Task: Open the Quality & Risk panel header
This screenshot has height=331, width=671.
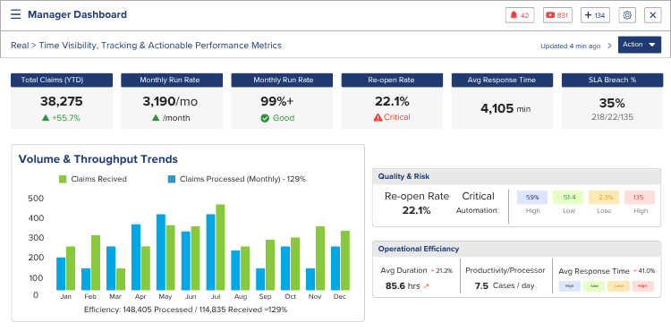Action: 516,176
